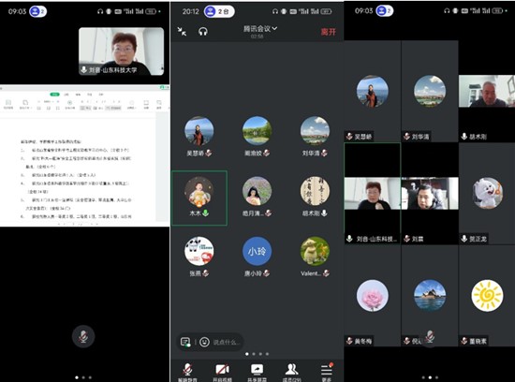Viewport: 515px width, 382px height.
Task: Turn on camera with 开启视频 button
Action: (222, 372)
